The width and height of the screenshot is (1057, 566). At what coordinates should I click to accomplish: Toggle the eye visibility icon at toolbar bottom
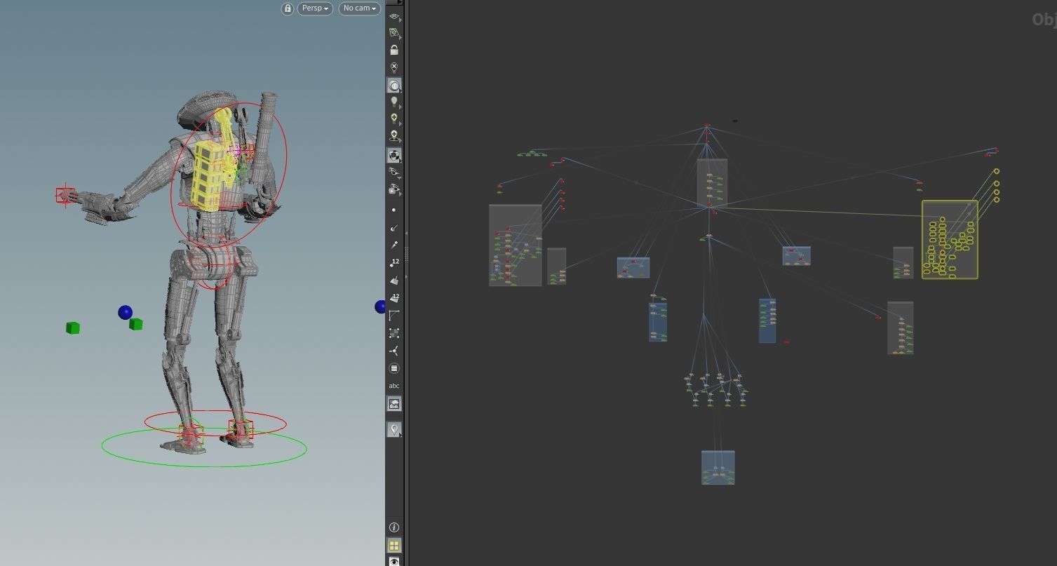coord(394,561)
